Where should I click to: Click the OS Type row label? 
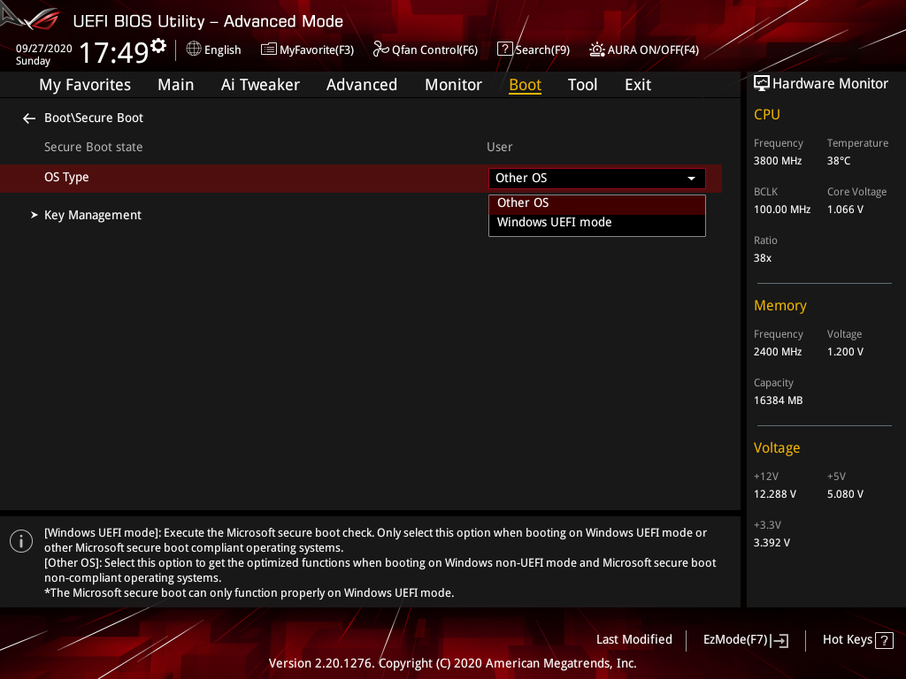(x=66, y=177)
